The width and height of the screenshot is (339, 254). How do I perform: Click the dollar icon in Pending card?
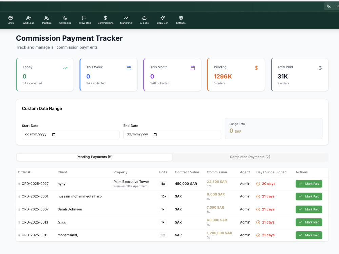tap(256, 68)
